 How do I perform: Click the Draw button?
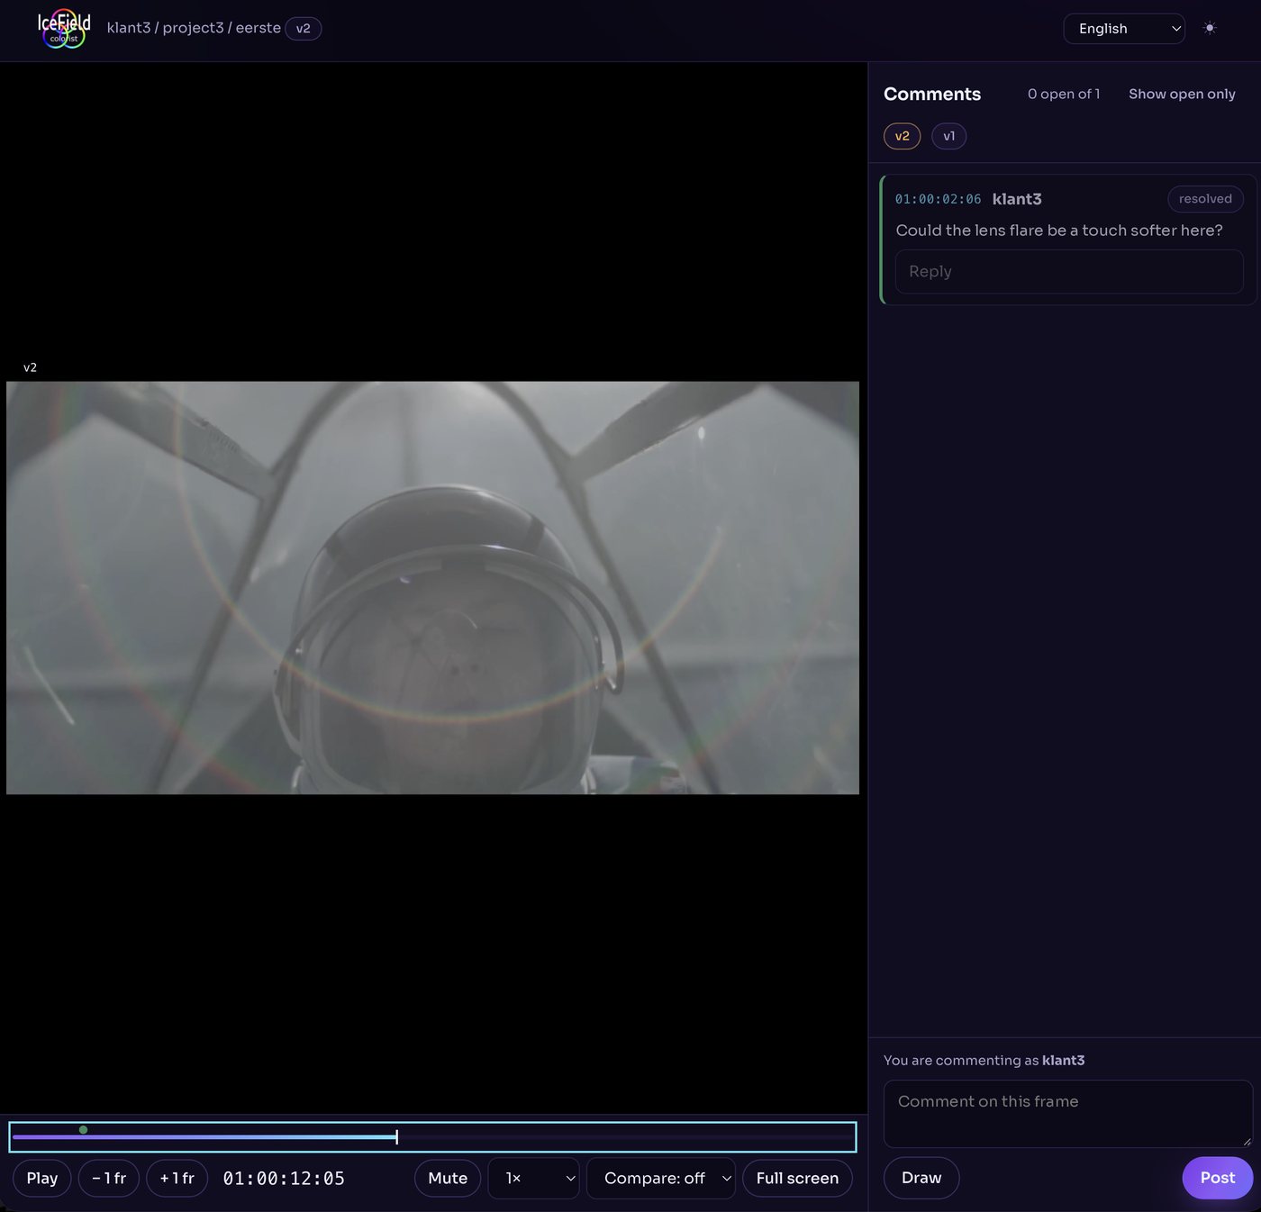pyautogui.click(x=921, y=1178)
